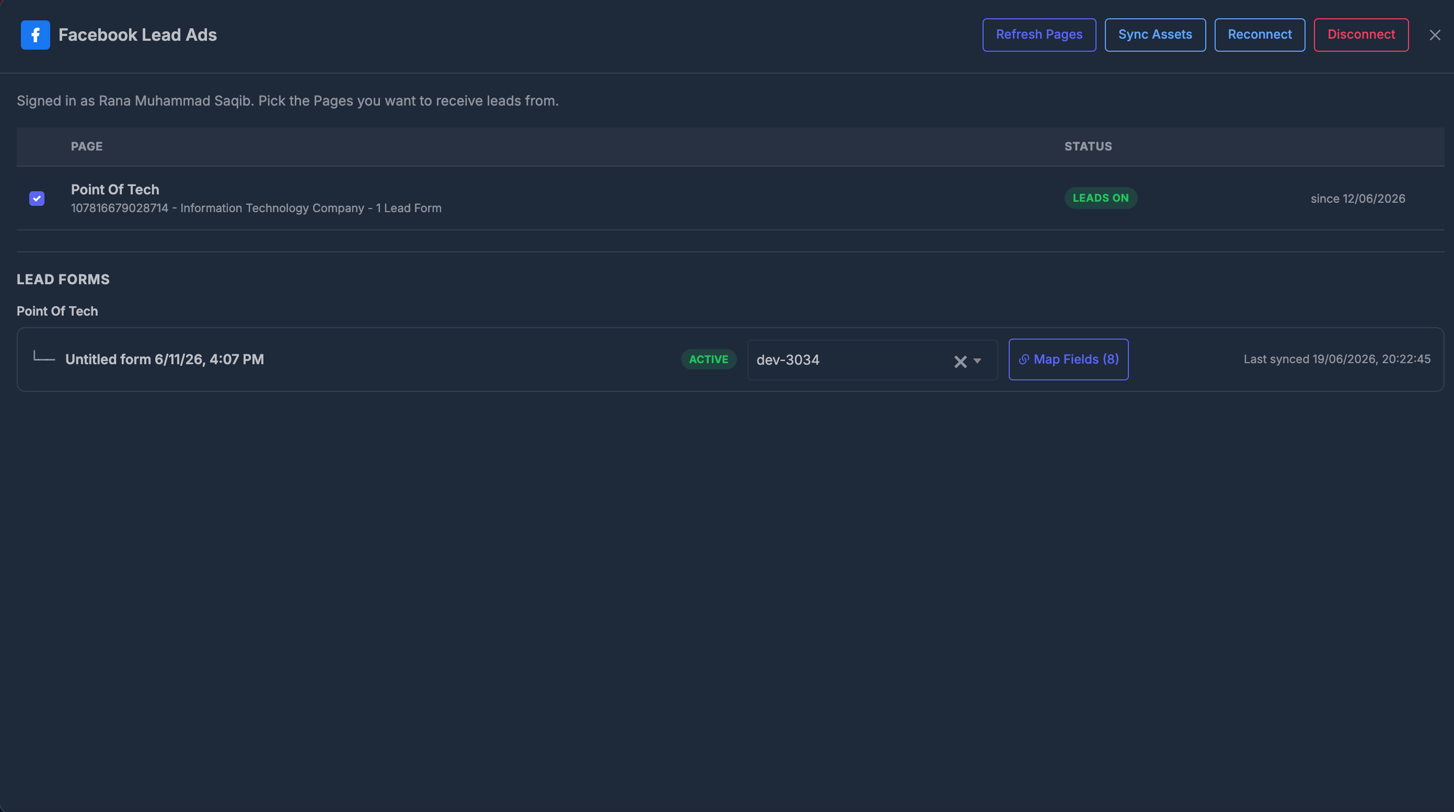Viewport: 1454px width, 812px height.
Task: Click the STATUS column header
Action: [x=1088, y=147]
